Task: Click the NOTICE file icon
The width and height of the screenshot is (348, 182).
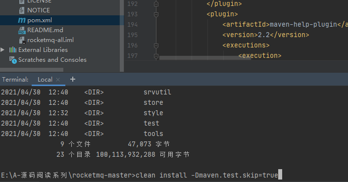Action: (x=22, y=10)
